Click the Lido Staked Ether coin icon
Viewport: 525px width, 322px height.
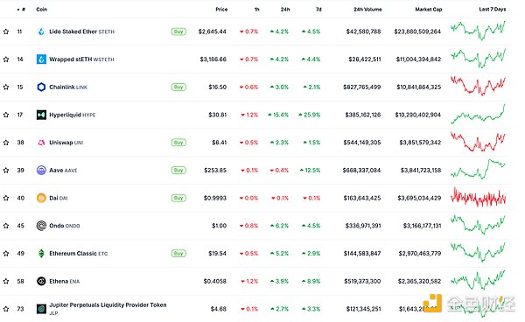[41, 31]
